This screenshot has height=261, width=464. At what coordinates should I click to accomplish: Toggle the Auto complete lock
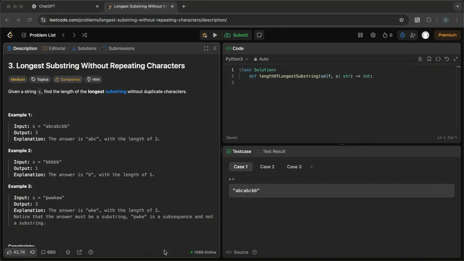click(x=261, y=59)
